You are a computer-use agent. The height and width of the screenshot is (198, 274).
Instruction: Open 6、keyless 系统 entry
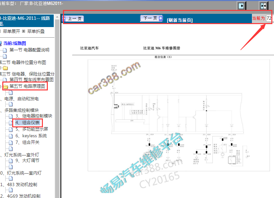pos(31,136)
